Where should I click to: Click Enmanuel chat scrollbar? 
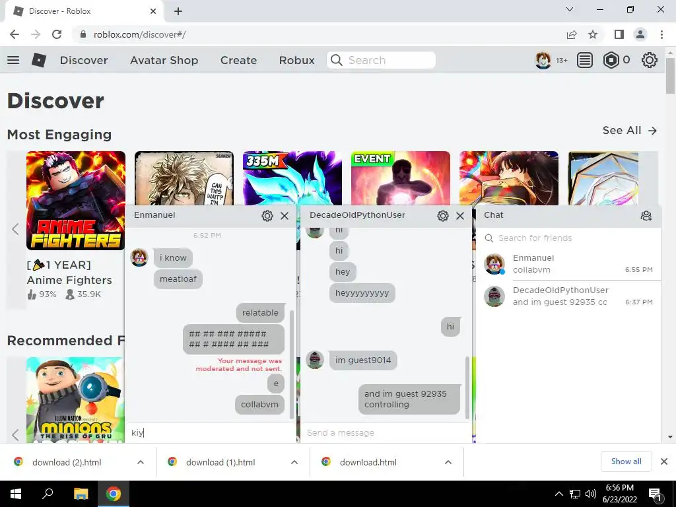[292, 364]
